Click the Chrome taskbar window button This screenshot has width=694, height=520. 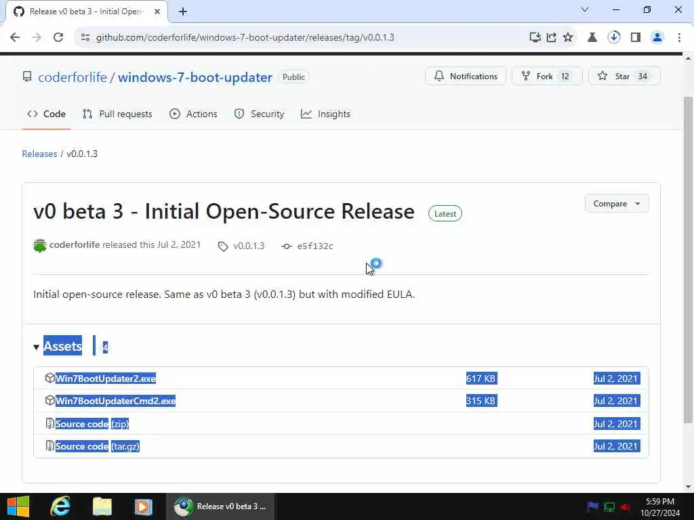[x=221, y=506]
